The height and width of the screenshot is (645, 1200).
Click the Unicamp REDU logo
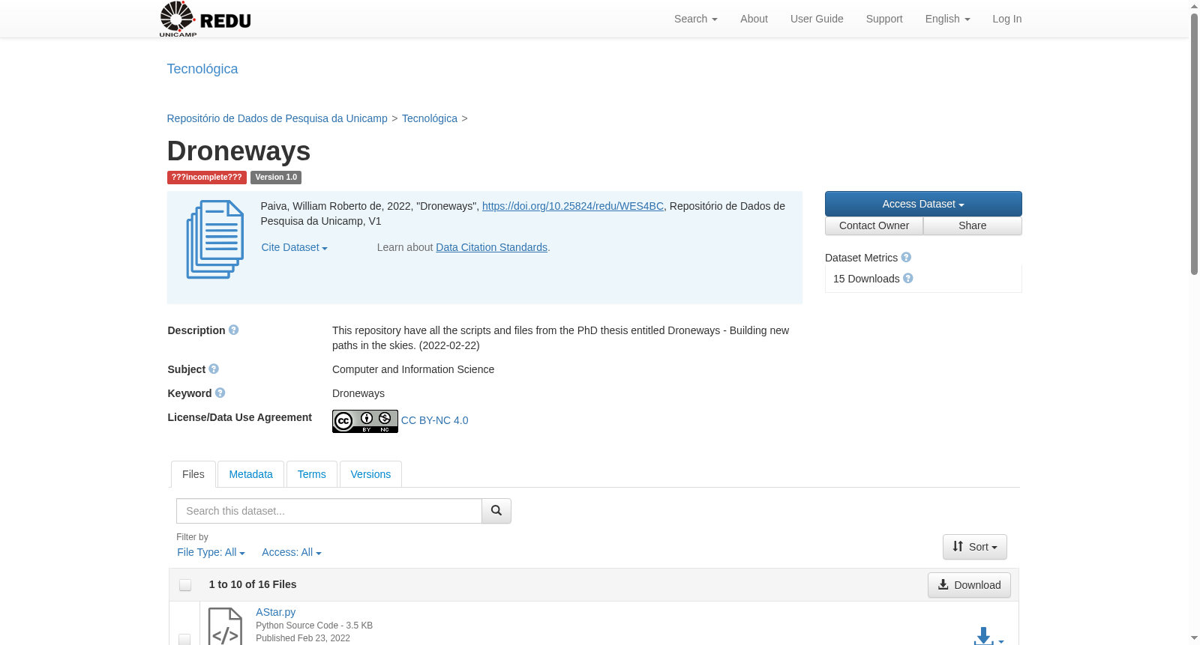tap(205, 19)
